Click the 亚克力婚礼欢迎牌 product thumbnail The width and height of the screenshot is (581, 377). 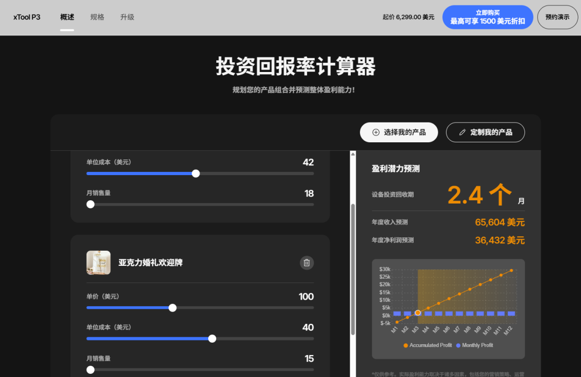click(98, 263)
